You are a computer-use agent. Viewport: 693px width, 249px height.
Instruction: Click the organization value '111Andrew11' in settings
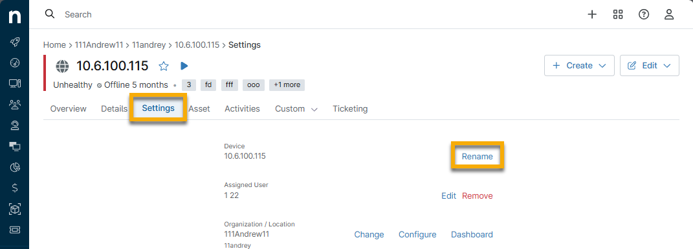pyautogui.click(x=247, y=234)
